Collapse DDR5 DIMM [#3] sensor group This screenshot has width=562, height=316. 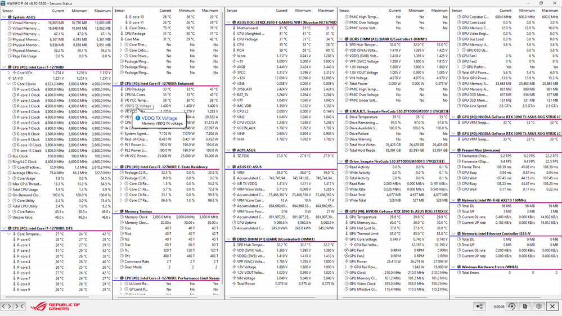pos(341,39)
